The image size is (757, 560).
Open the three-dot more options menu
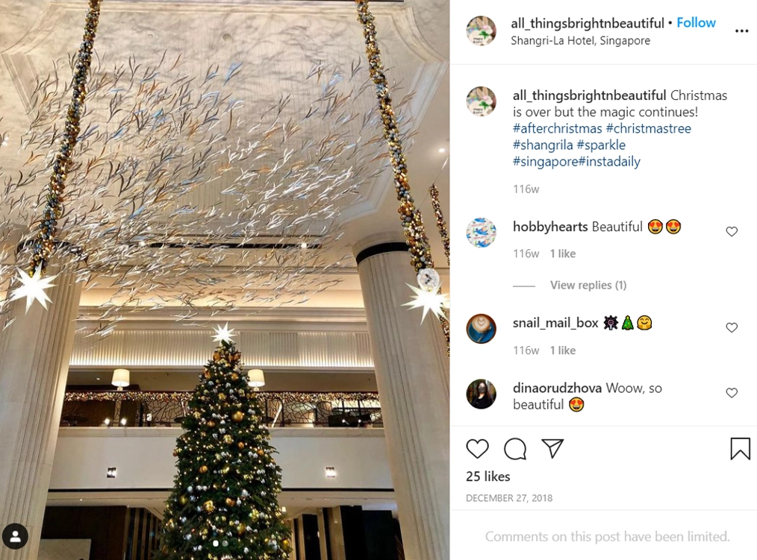pos(741,31)
